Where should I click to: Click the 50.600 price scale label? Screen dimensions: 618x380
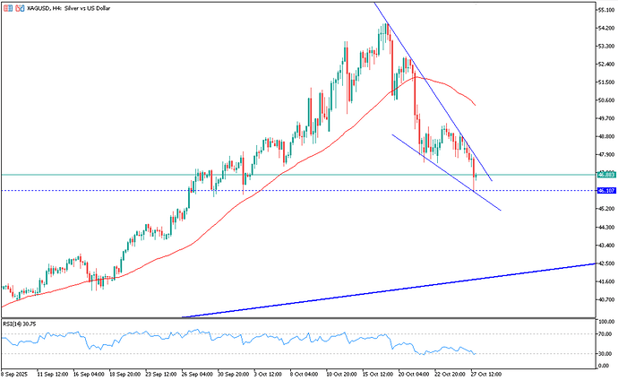(605, 100)
